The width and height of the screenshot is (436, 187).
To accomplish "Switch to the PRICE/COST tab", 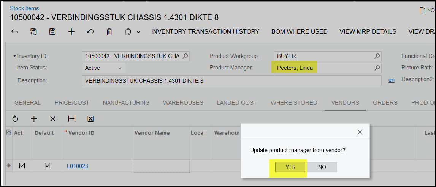I will coord(72,102).
